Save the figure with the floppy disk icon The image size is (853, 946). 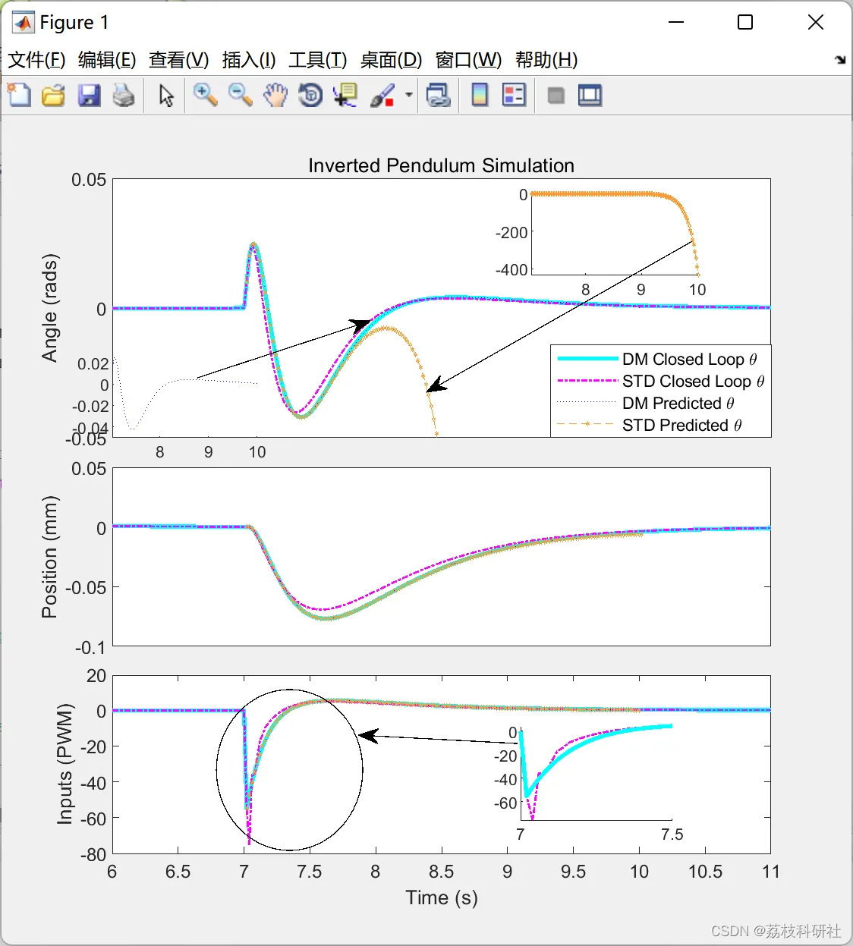(x=90, y=96)
